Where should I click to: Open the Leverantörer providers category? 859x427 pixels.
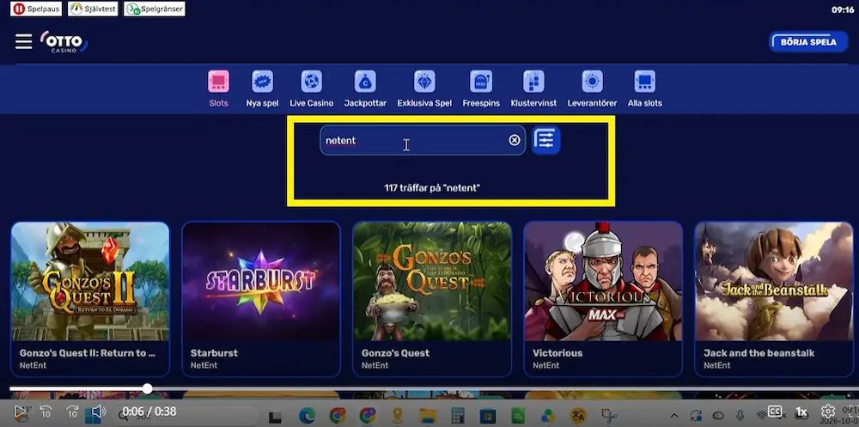click(x=592, y=88)
